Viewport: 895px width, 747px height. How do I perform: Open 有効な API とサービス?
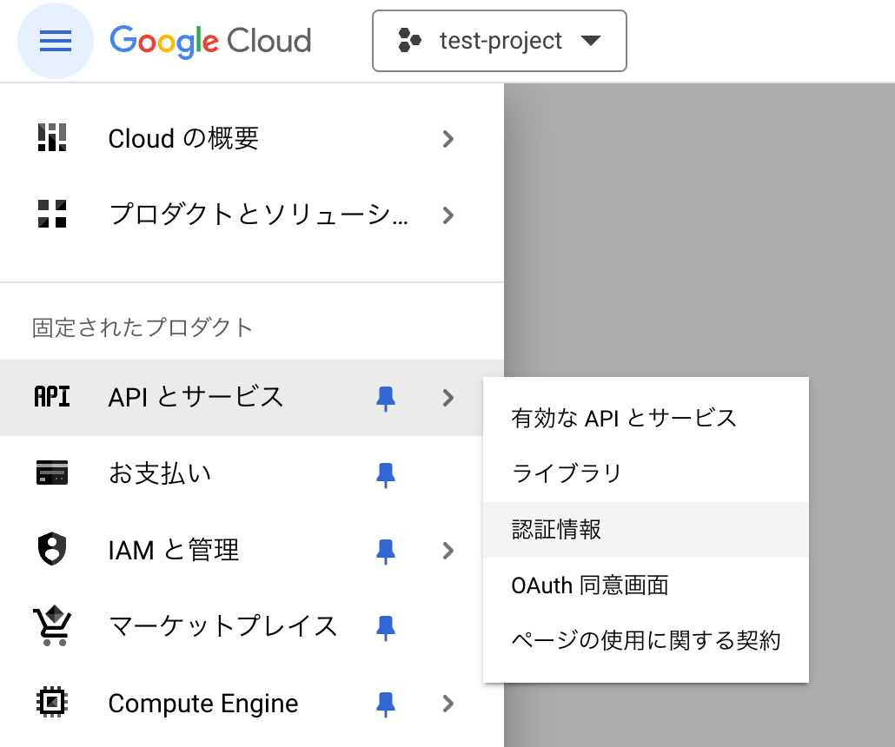[624, 418]
